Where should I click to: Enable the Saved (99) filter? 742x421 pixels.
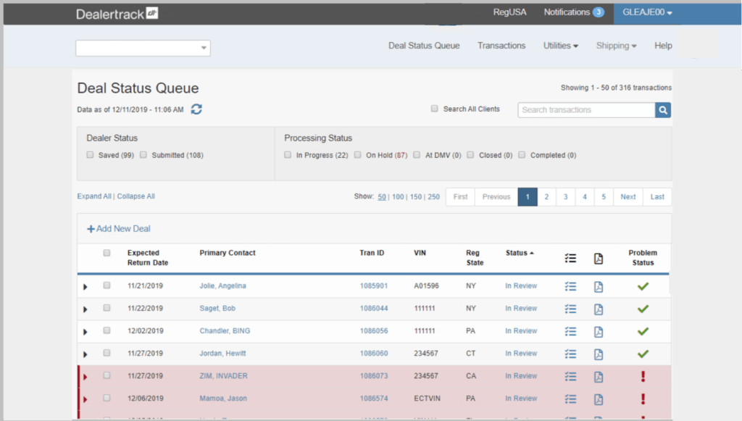(x=90, y=154)
